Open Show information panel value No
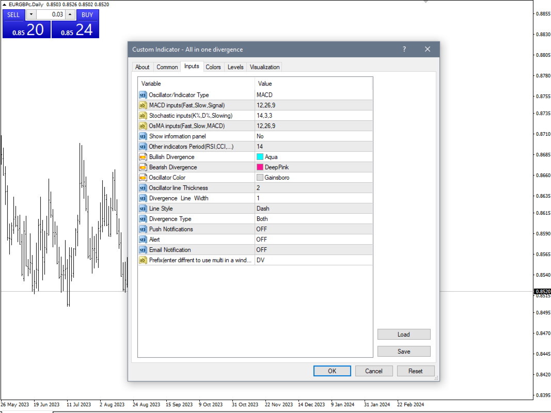 coord(313,136)
